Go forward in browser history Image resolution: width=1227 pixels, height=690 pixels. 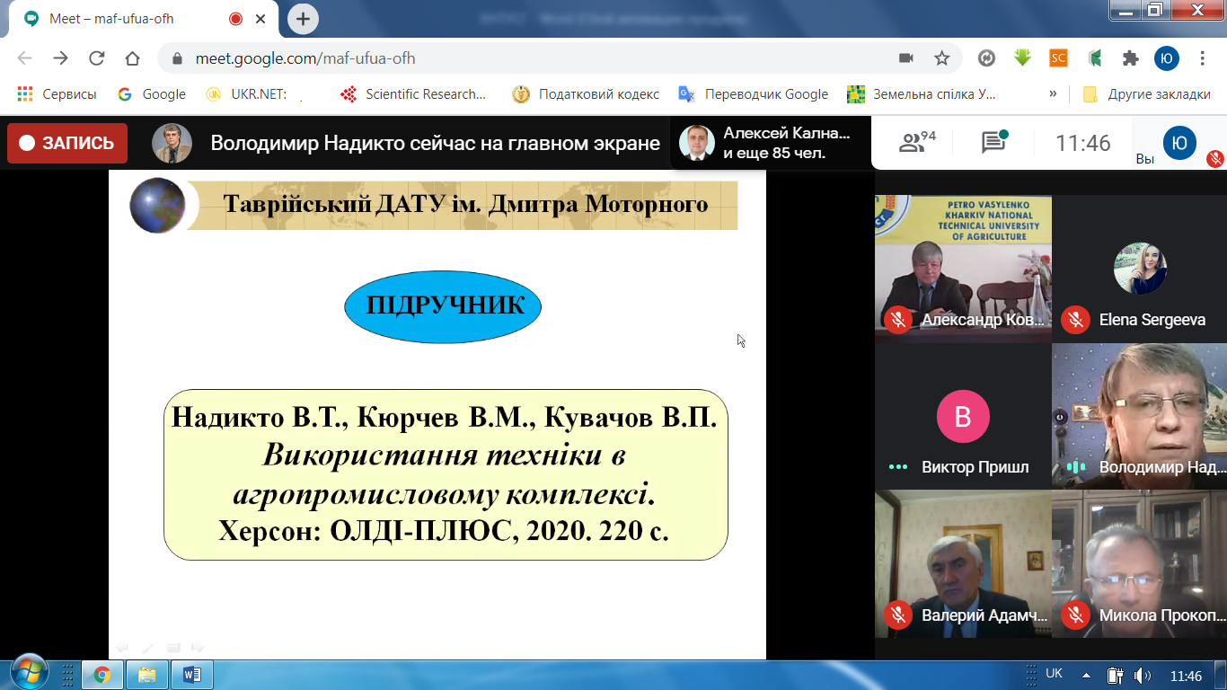pyautogui.click(x=60, y=58)
